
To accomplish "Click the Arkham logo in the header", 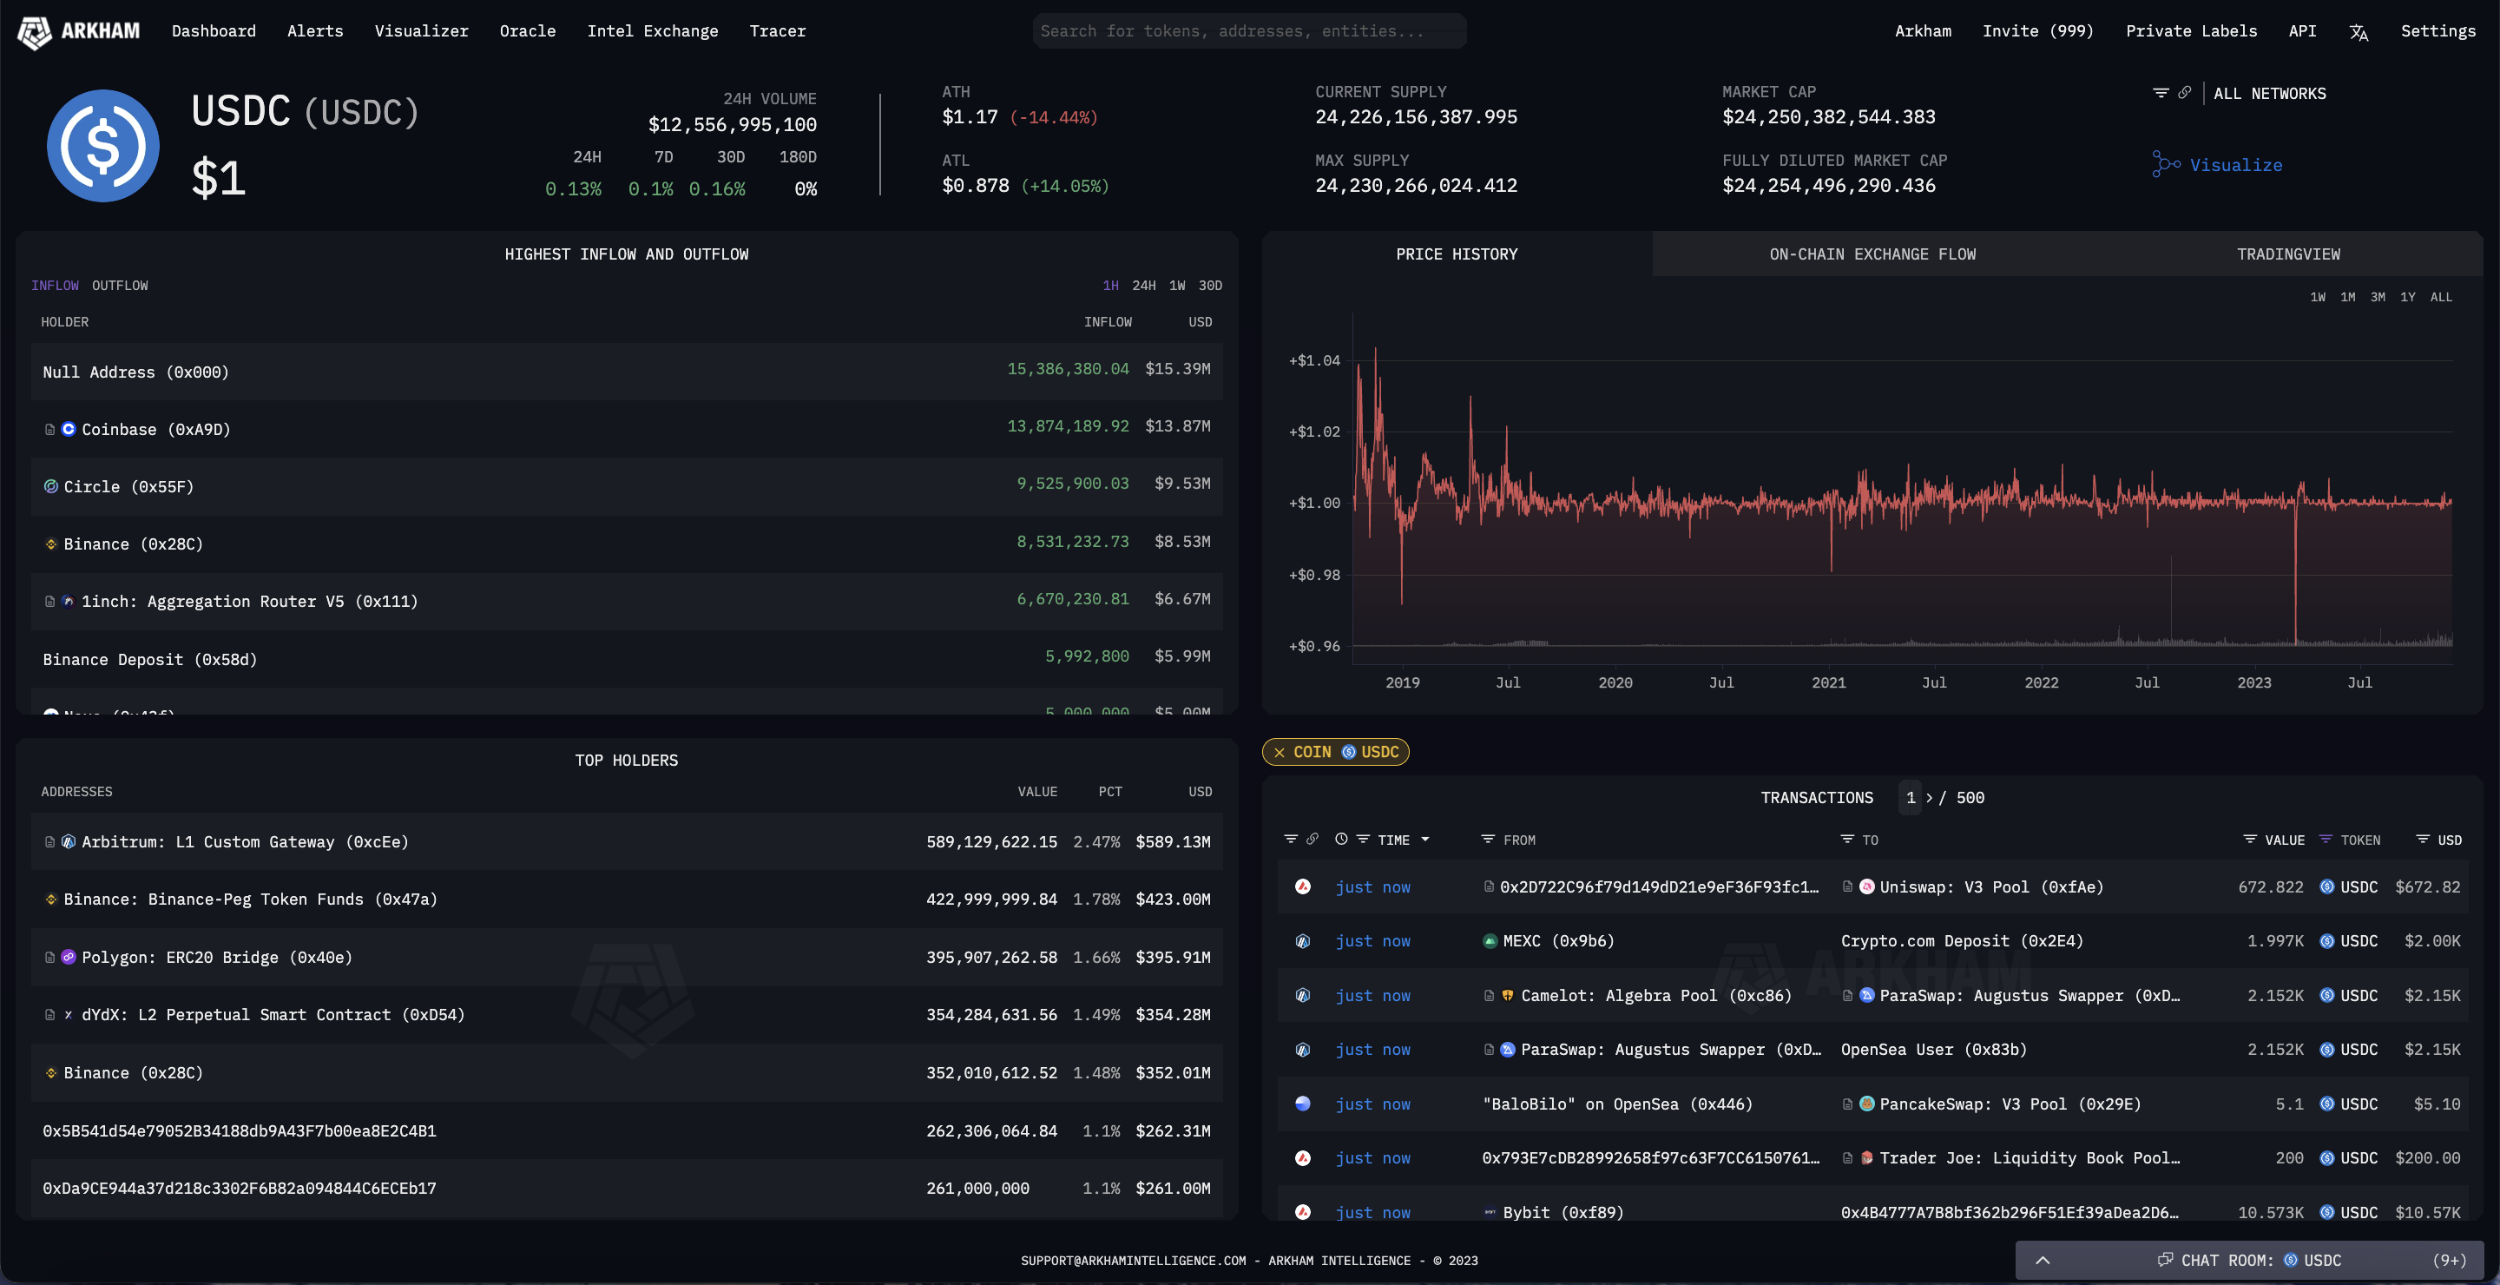I will (77, 31).
